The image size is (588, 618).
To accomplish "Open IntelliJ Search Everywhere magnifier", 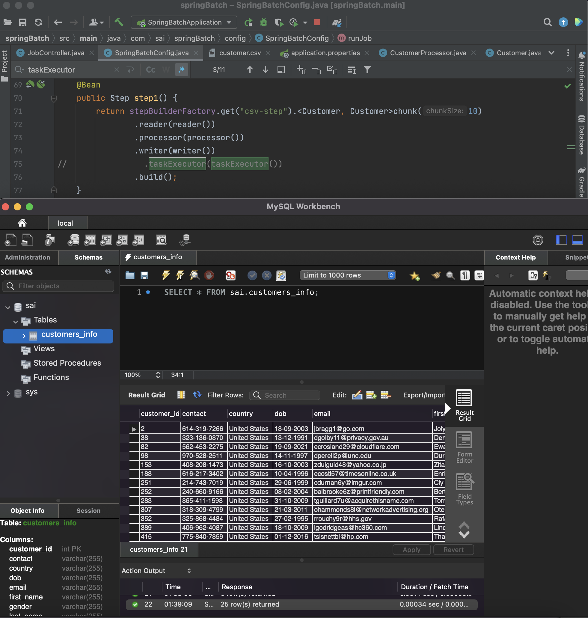I will click(548, 22).
